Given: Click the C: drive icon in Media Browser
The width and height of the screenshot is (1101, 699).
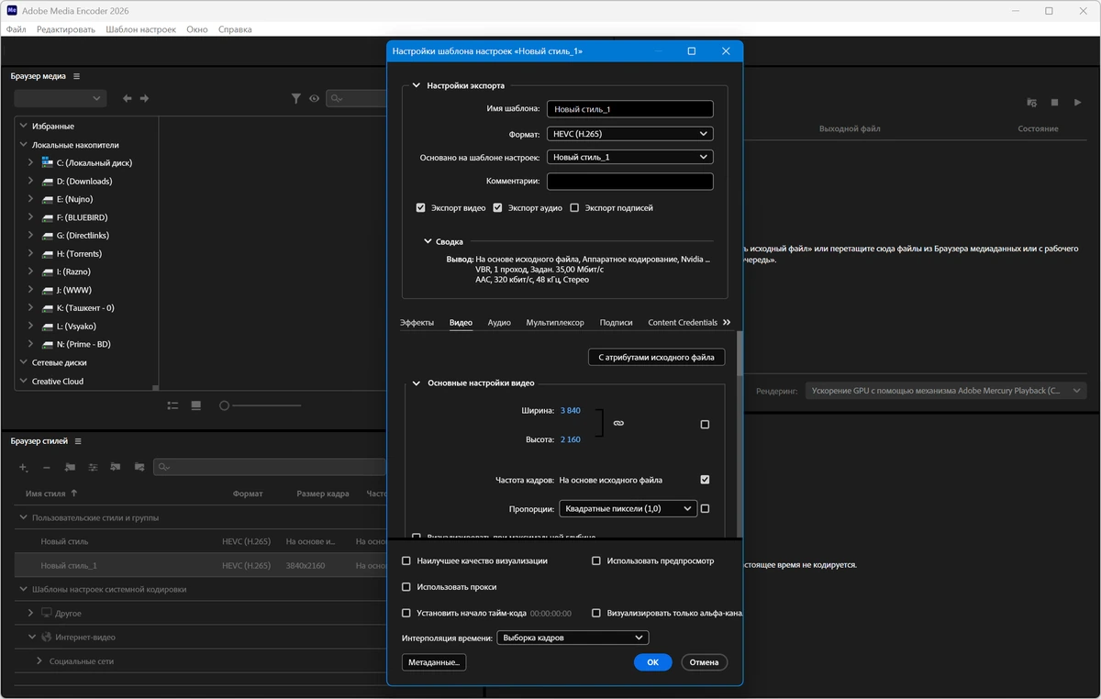Looking at the screenshot, I should (x=47, y=162).
